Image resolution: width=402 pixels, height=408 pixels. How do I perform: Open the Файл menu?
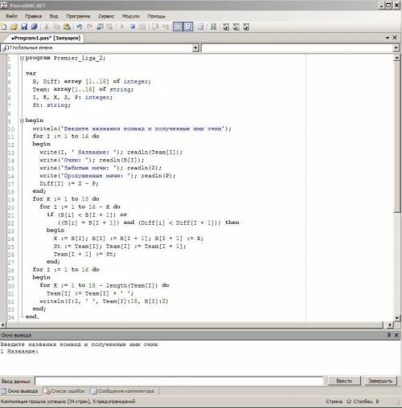(x=11, y=16)
